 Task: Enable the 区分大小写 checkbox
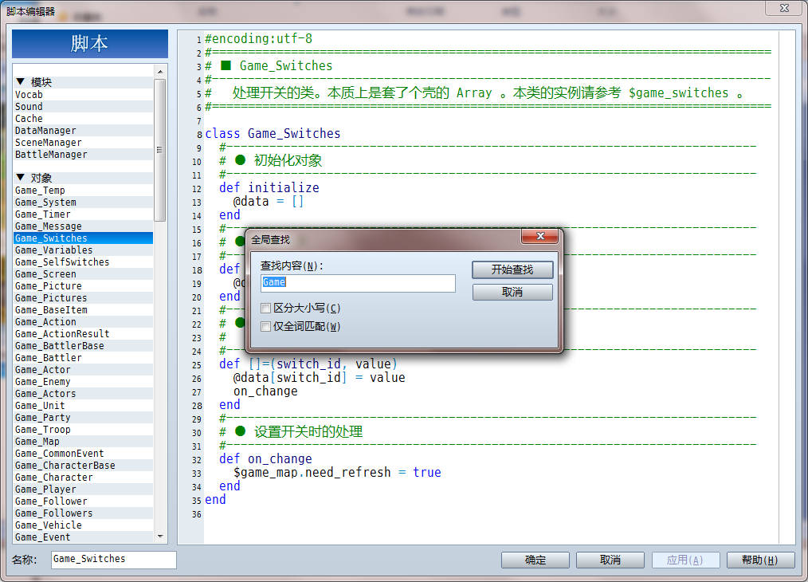[266, 309]
